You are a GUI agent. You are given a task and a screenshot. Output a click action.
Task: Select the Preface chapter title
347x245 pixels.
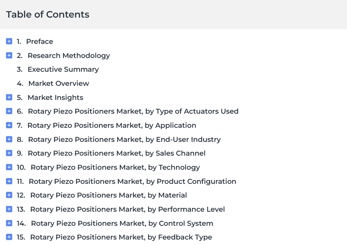tap(40, 42)
